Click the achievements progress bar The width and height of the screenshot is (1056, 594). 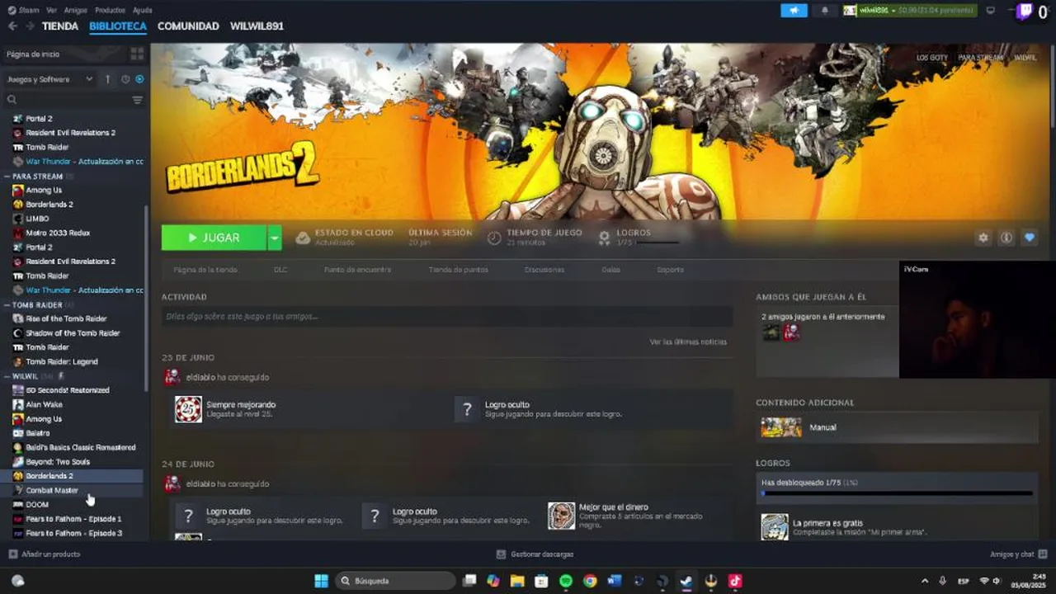coord(897,493)
